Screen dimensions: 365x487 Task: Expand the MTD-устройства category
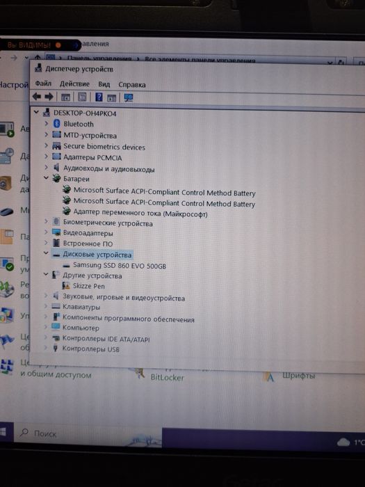47,135
